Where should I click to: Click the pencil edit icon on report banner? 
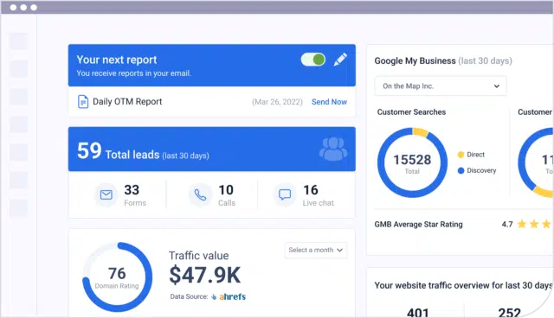pos(340,60)
